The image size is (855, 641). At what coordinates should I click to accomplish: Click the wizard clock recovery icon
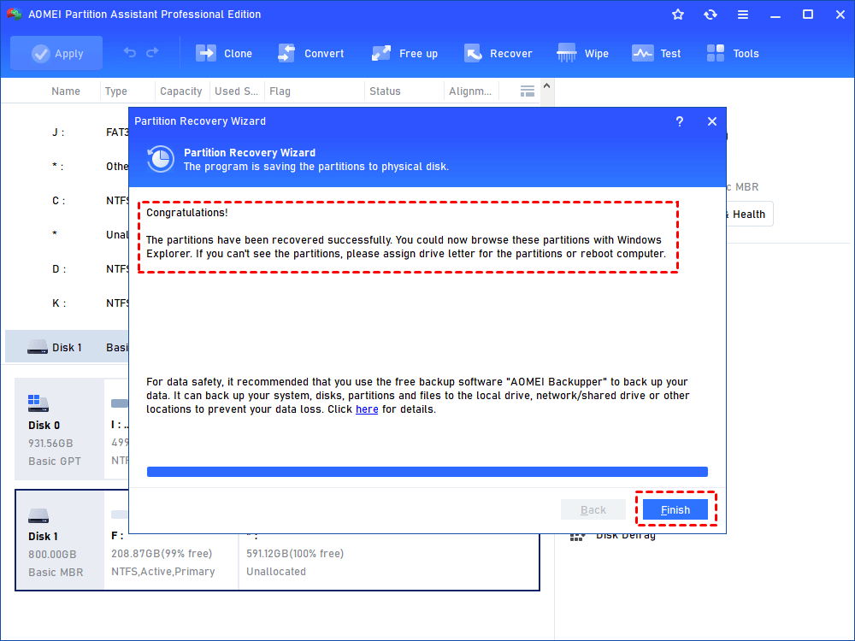161,159
